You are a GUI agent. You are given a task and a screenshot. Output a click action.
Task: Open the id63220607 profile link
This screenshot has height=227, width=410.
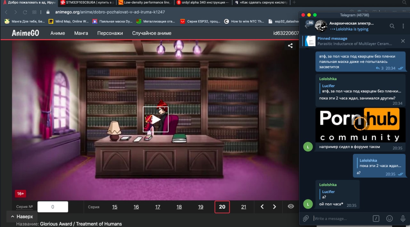[x=286, y=33]
